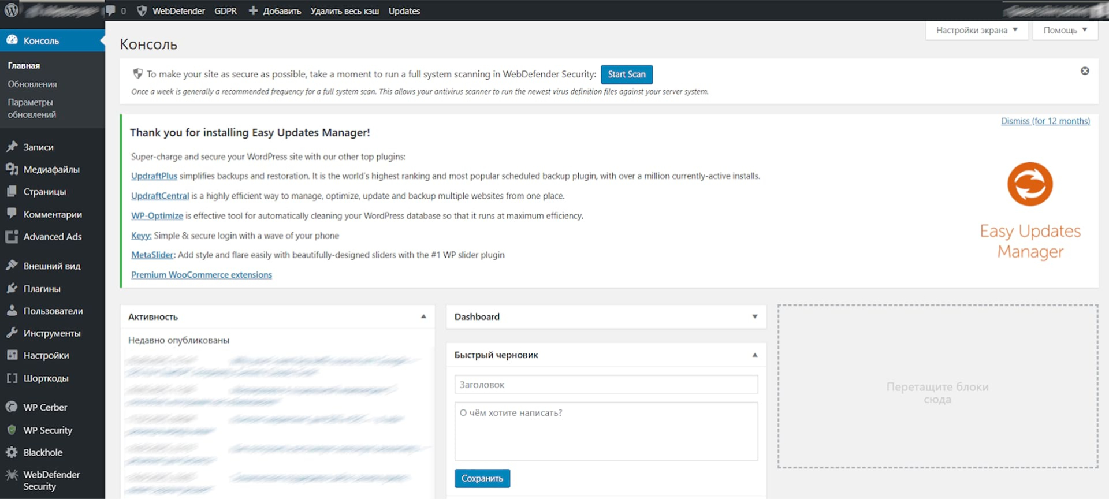Click Удалить весь кэш in admin bar

(345, 11)
